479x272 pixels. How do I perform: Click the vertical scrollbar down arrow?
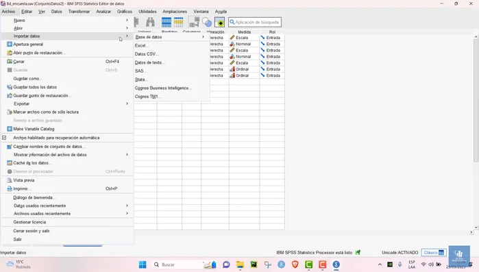click(x=476, y=227)
